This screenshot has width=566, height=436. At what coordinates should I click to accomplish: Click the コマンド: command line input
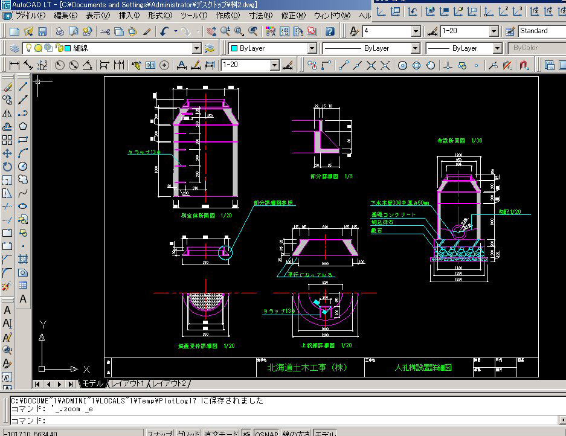pyautogui.click(x=285, y=420)
